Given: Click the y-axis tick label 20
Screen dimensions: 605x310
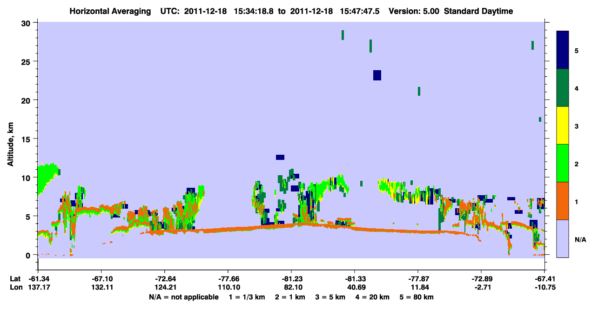Looking at the screenshot, I should click(x=26, y=100).
